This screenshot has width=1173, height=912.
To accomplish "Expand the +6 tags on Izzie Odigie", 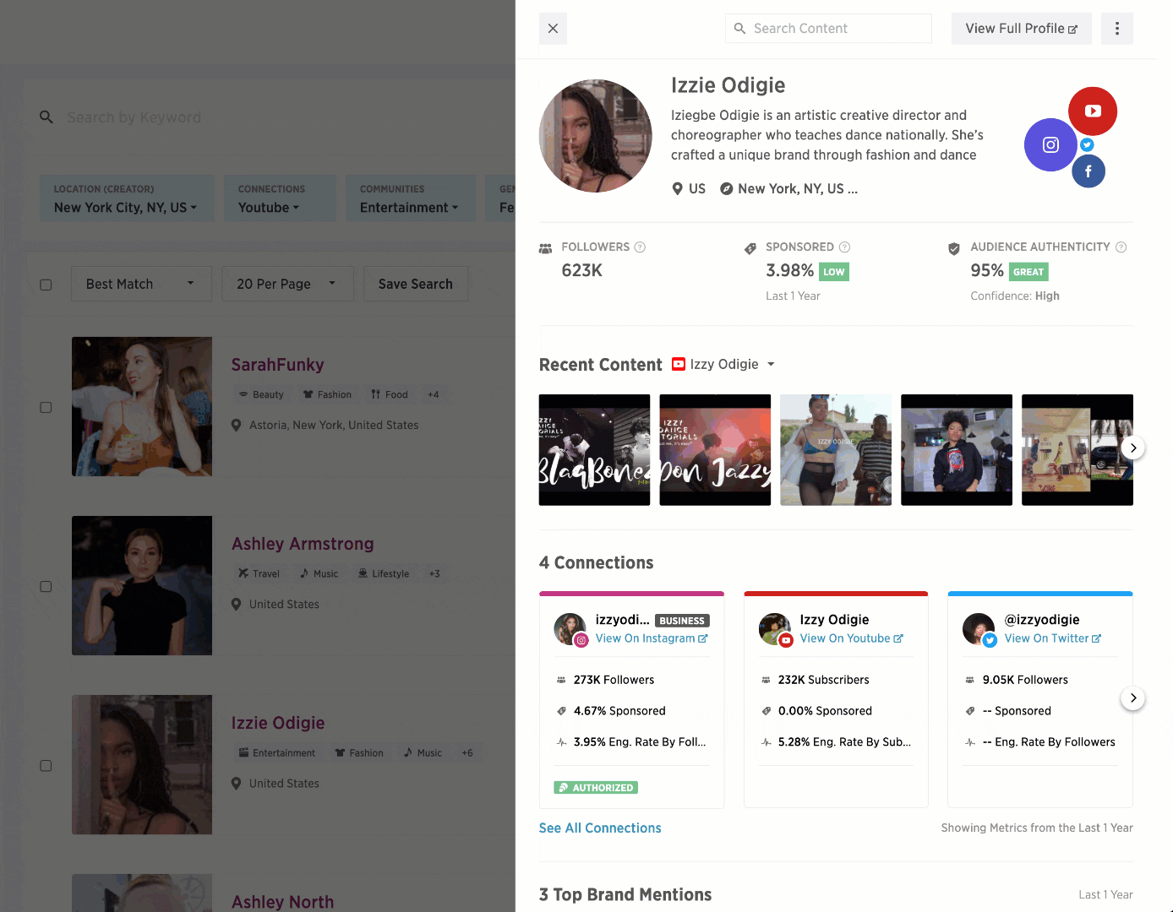I will pyautogui.click(x=467, y=752).
